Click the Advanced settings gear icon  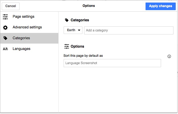[x=5, y=27]
